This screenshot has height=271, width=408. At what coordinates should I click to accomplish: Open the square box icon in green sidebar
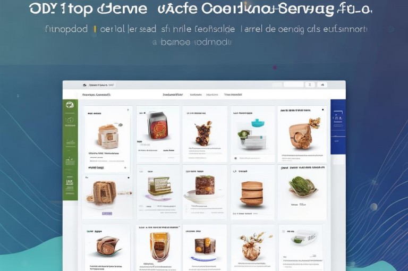[x=70, y=182]
